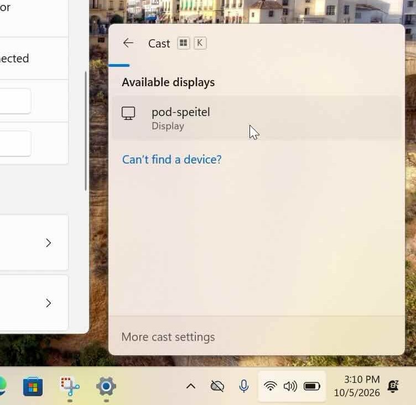416x405 pixels.
Task: Expand the upper chevron row in Settings window
Action: pyautogui.click(x=48, y=243)
